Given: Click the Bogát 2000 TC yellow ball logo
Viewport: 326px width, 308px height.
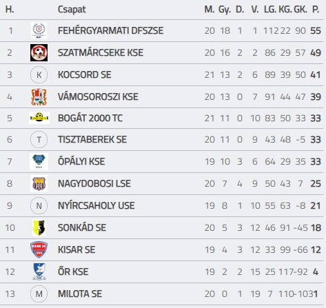Looking at the screenshot, I should point(39,118).
